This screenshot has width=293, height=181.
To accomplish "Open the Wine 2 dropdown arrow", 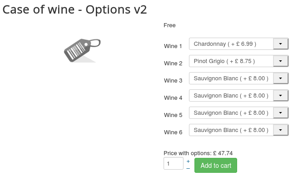I will [x=280, y=61].
